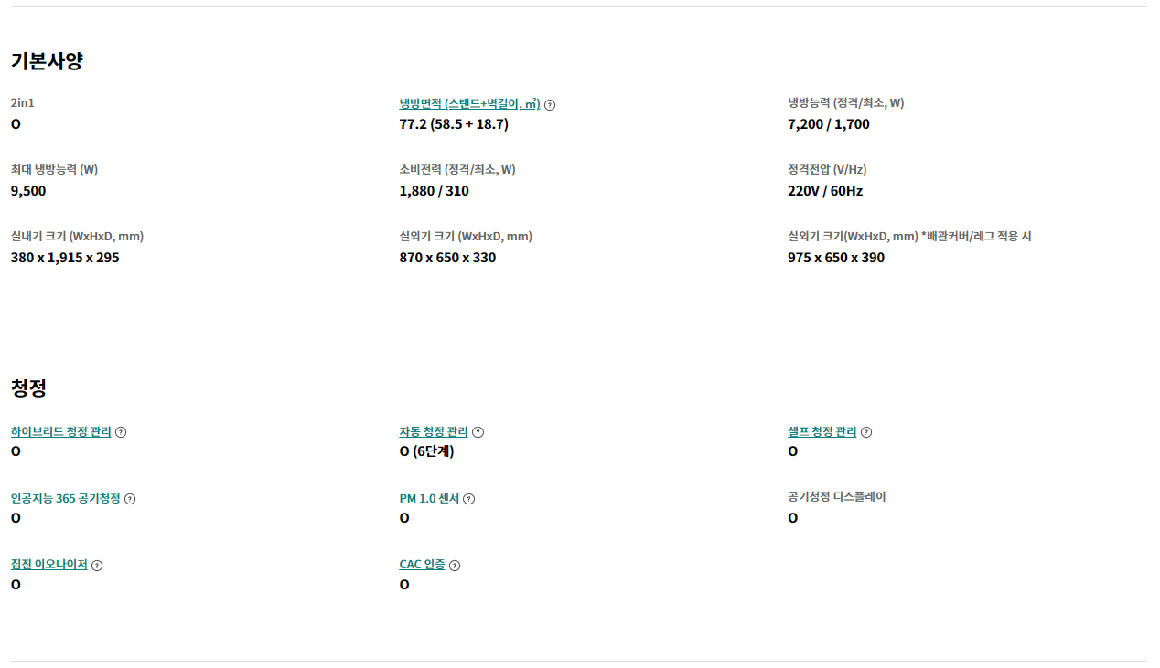Open the CAC 인증 link
The image size is (1160, 668).
[x=422, y=565]
